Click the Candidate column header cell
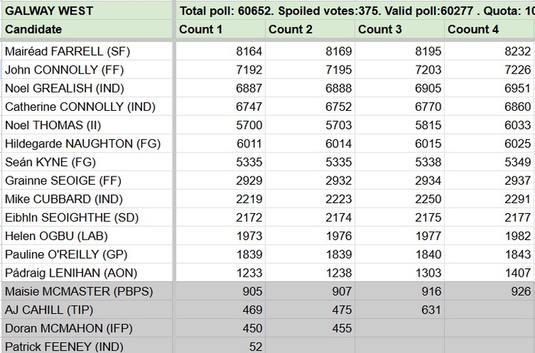This screenshot has width=535, height=353. [86, 30]
